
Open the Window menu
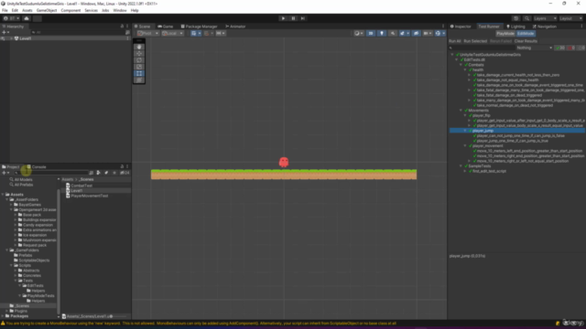click(x=120, y=10)
